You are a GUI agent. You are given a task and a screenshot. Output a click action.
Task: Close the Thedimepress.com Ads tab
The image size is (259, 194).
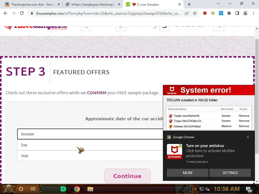(x=59, y=5)
